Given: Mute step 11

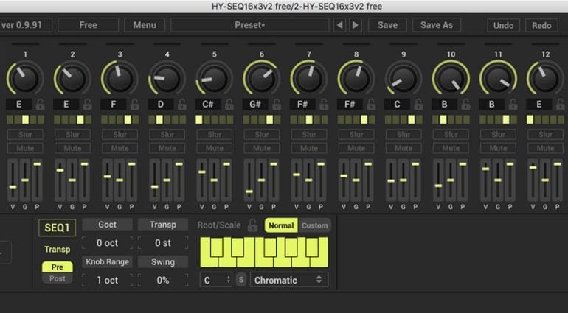Looking at the screenshot, I should [x=498, y=148].
